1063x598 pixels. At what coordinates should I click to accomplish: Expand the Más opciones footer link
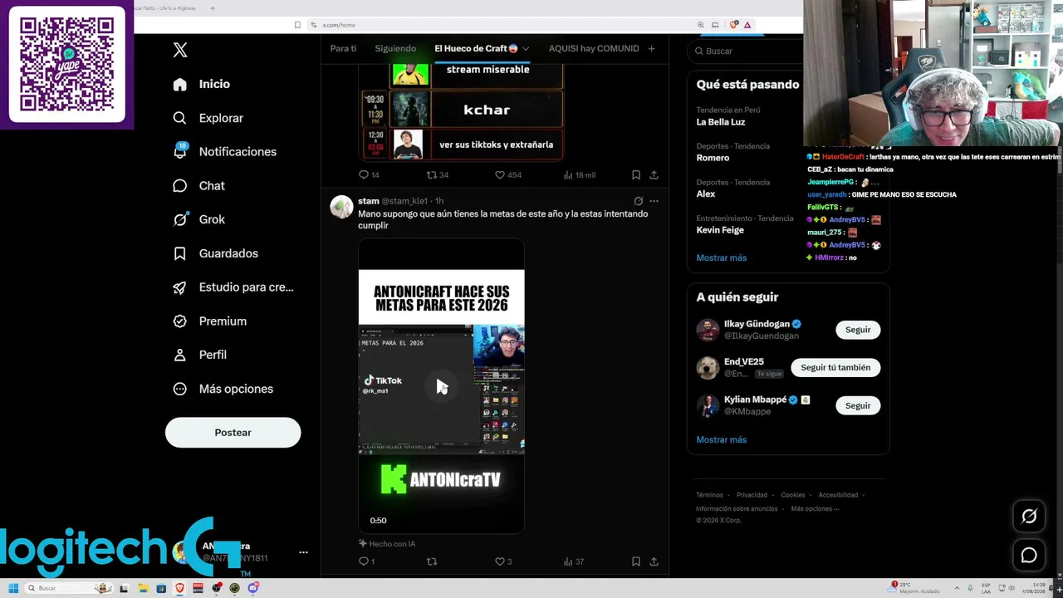coord(815,509)
